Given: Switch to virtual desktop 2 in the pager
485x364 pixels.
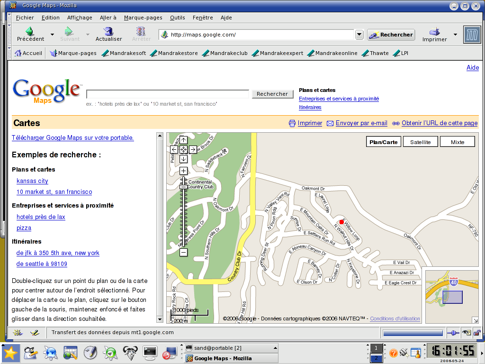Looking at the screenshot, I should tap(376, 358).
